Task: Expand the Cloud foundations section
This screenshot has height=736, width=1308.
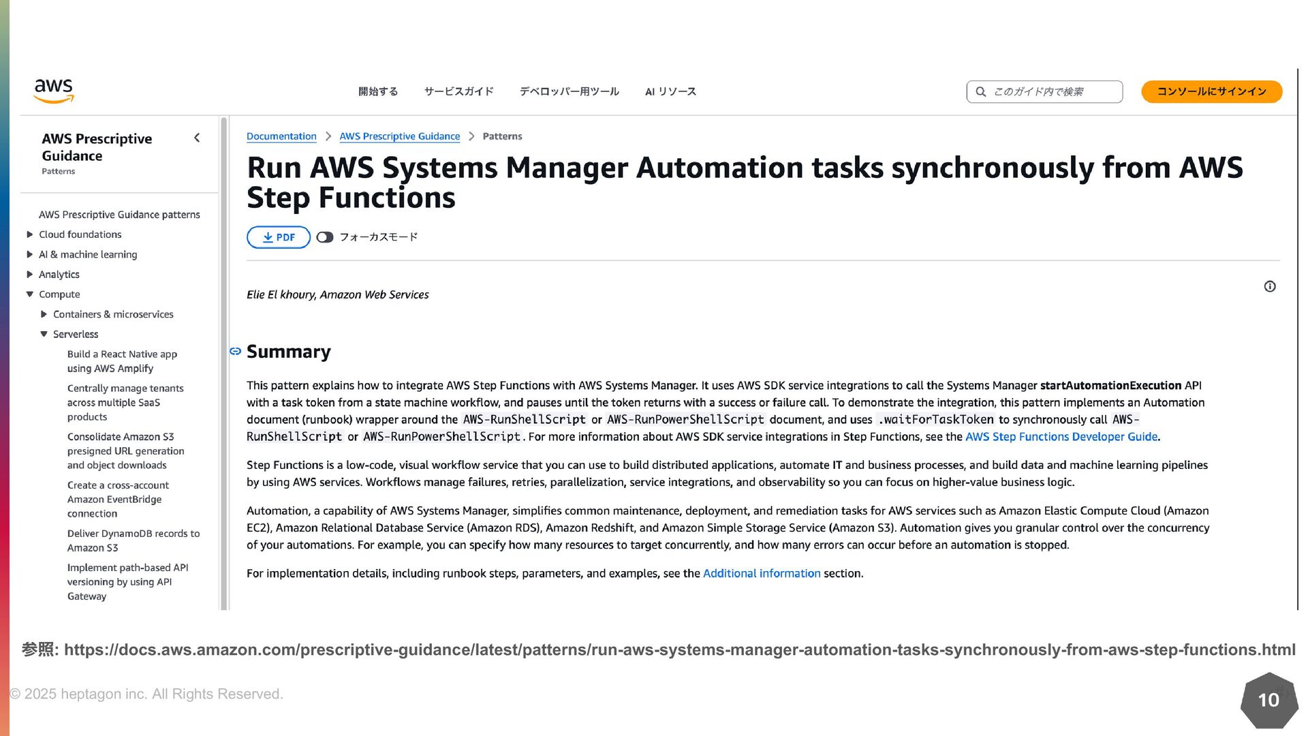Action: [30, 234]
